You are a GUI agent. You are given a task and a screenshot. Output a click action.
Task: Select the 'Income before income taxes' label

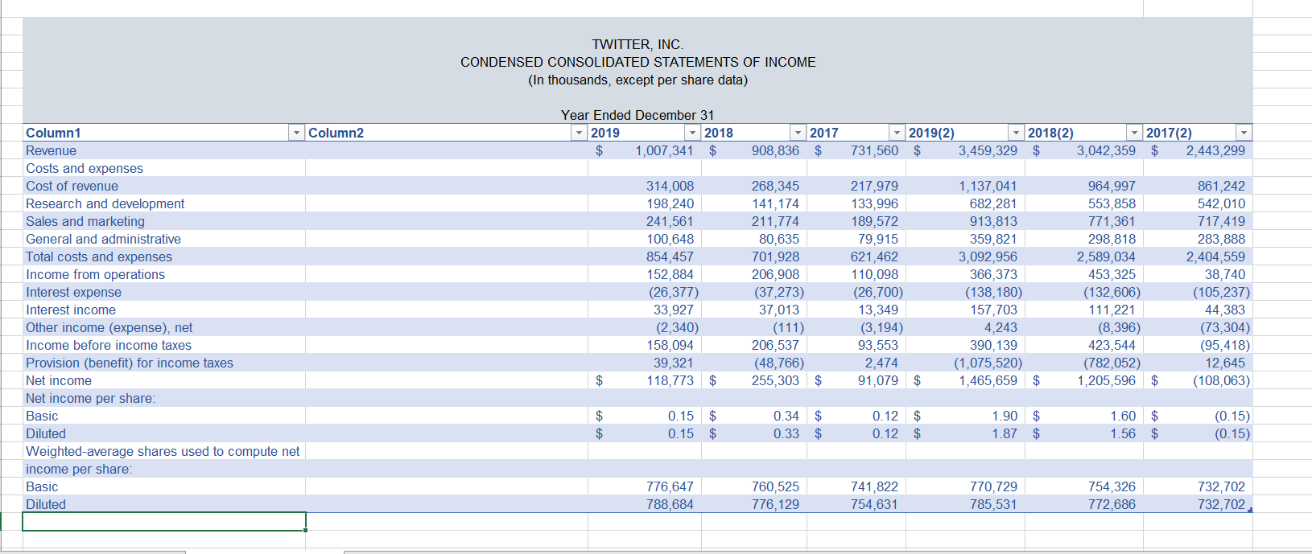(x=109, y=345)
